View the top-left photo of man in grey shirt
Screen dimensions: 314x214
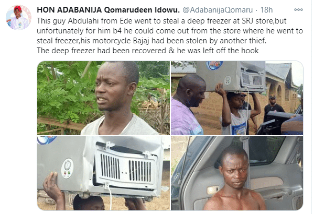pyautogui.click(x=103, y=98)
